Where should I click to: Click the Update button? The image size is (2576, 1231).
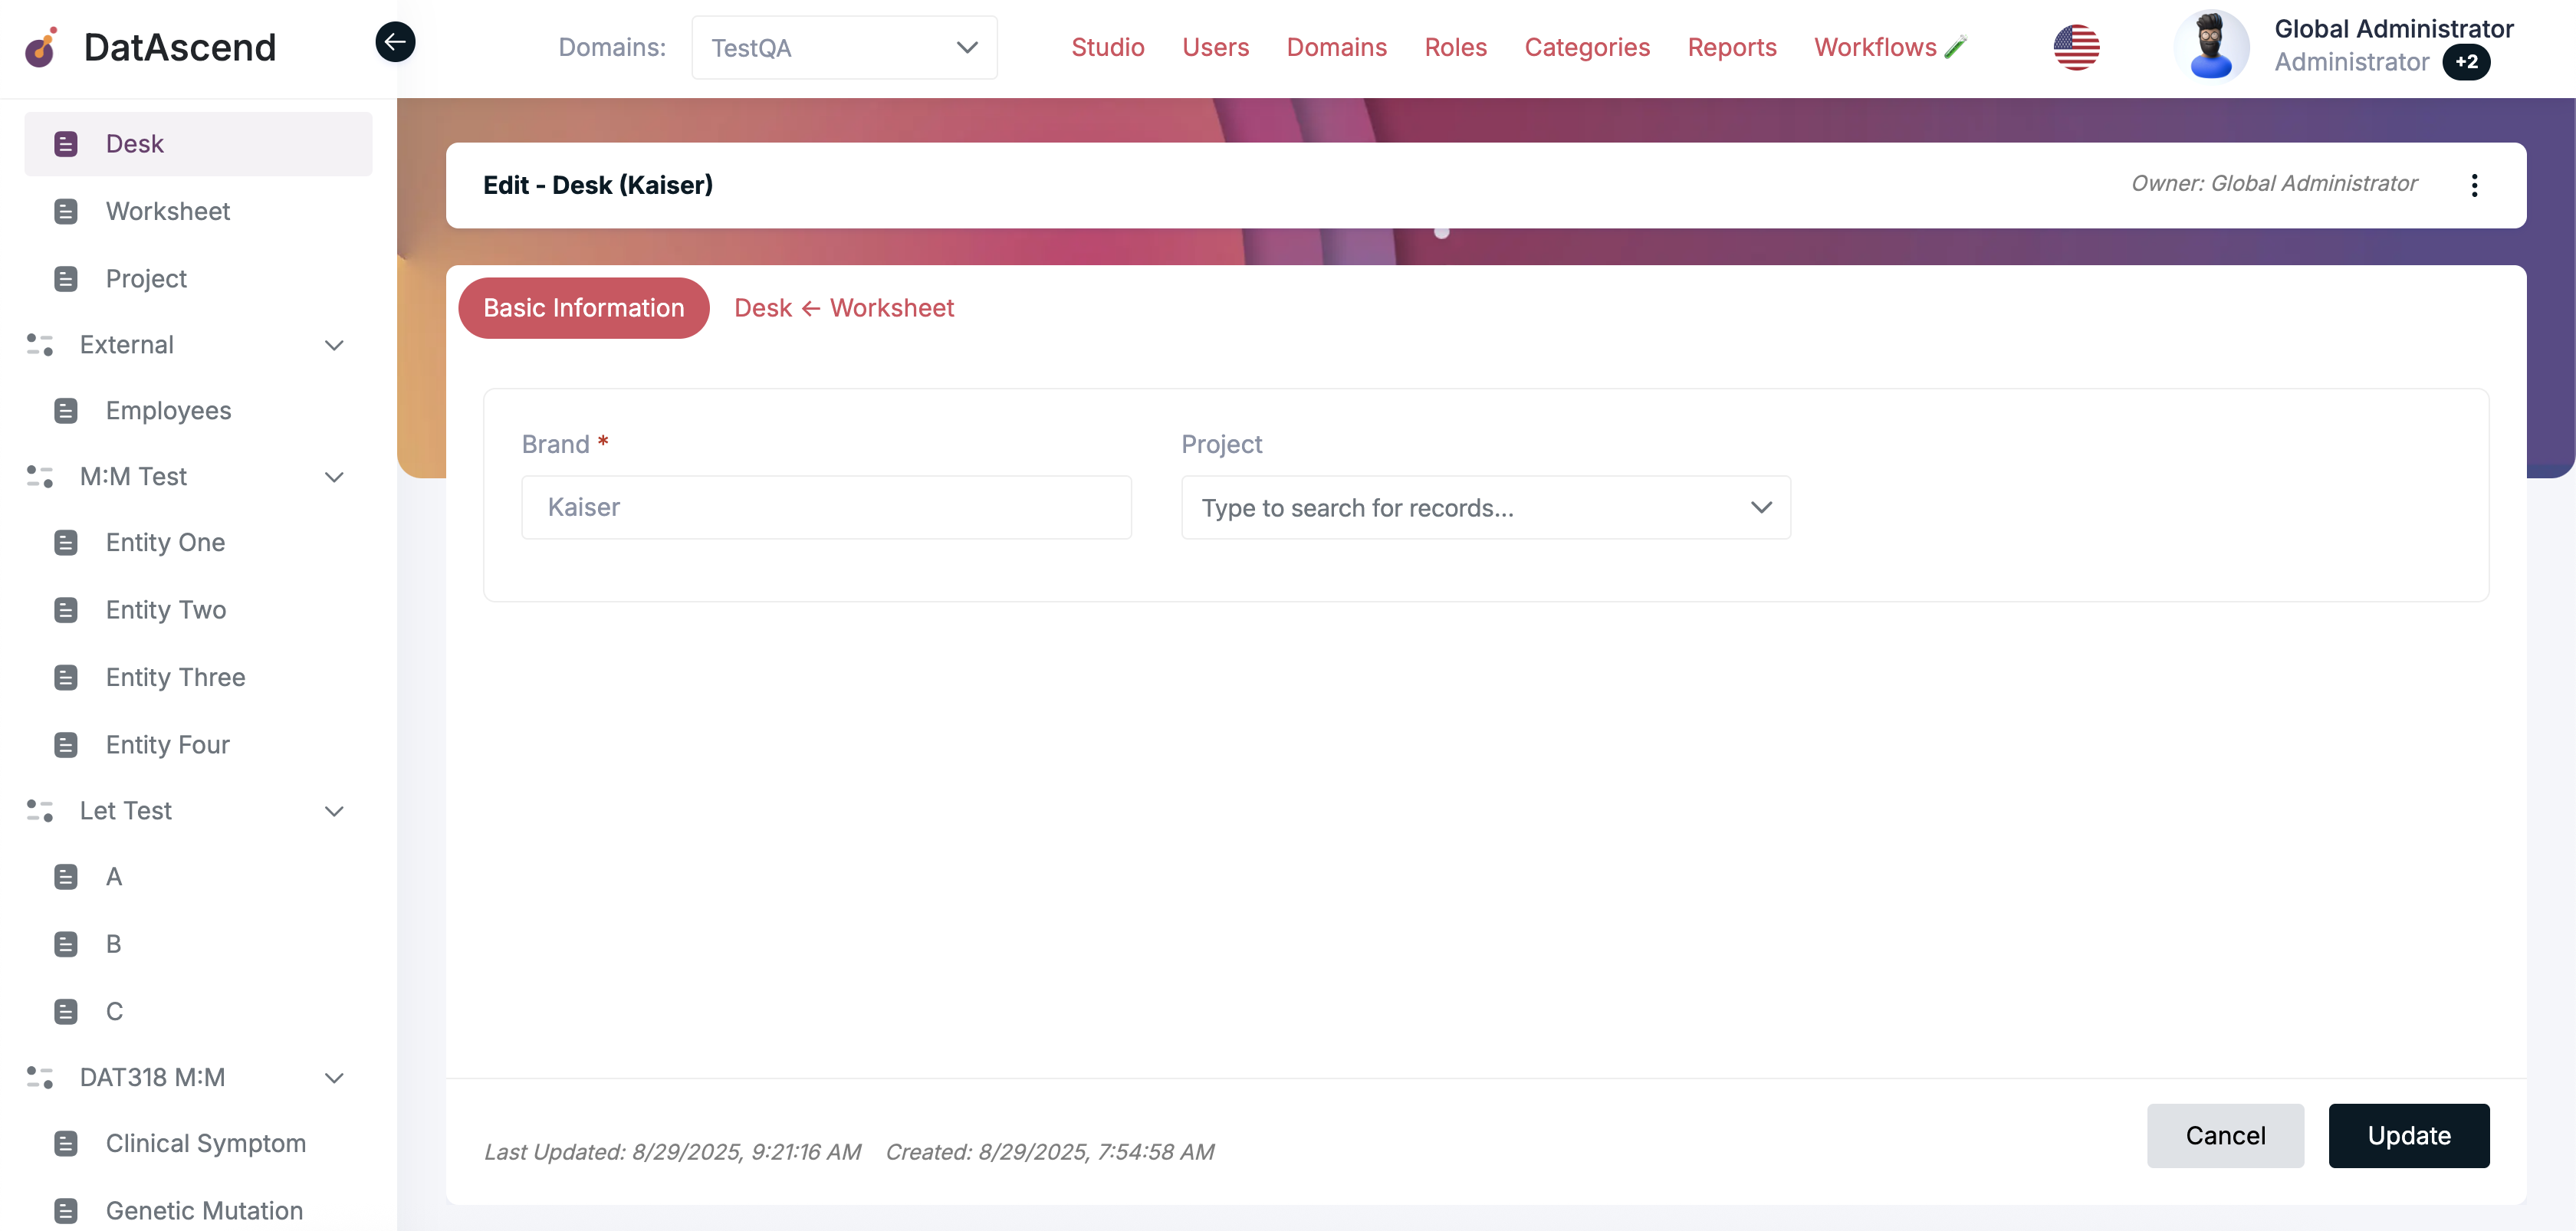pyautogui.click(x=2408, y=1136)
